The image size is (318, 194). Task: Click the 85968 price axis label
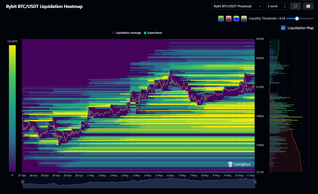260,39
